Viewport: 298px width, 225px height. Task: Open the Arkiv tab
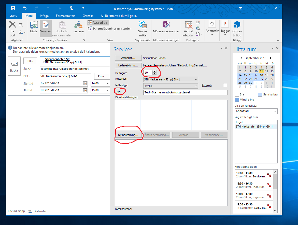pos(13,16)
